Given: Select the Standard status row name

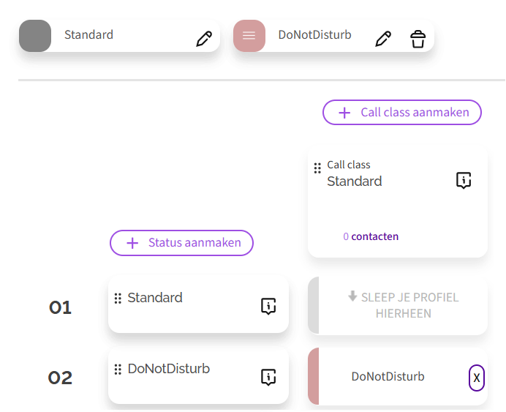Looking at the screenshot, I should (155, 298).
